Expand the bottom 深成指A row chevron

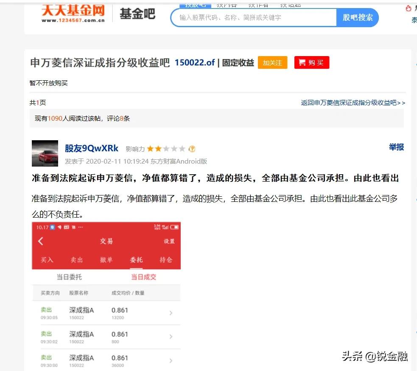click(171, 360)
